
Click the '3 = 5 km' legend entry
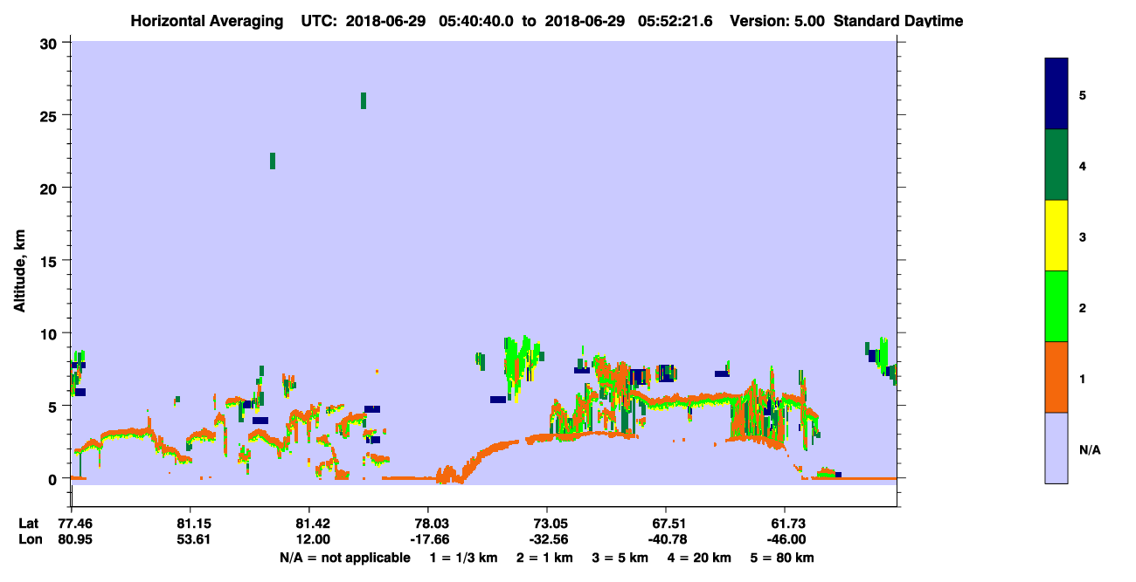point(620,558)
